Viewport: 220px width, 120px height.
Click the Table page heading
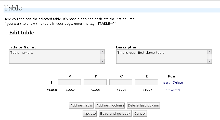click(13, 8)
